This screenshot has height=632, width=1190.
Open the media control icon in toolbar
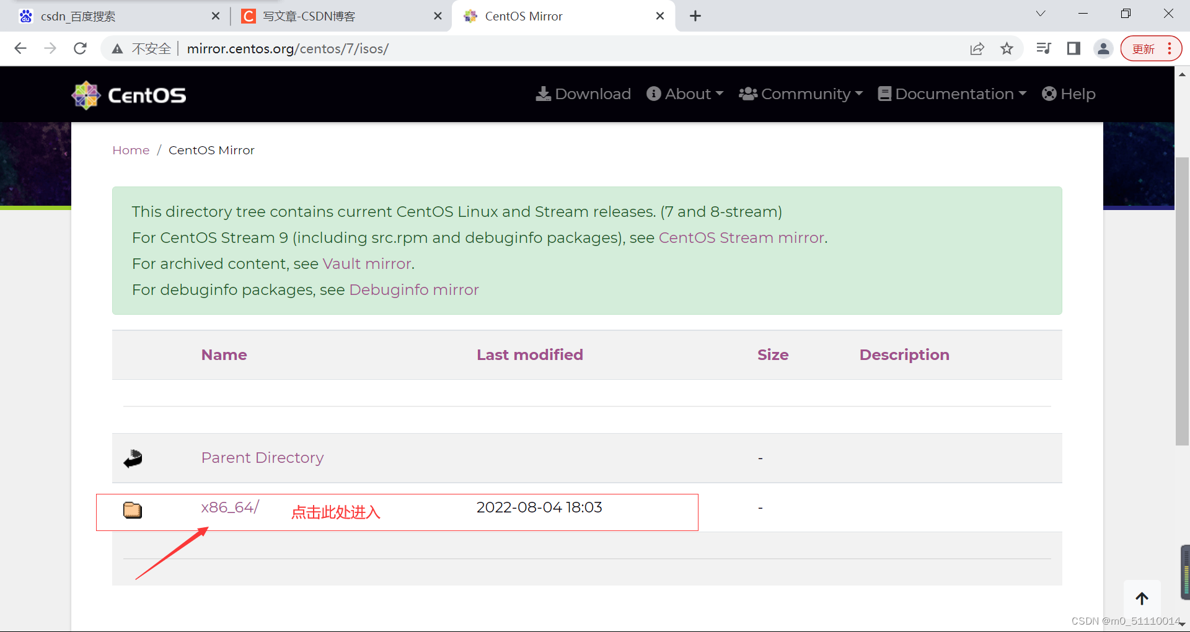click(x=1044, y=49)
